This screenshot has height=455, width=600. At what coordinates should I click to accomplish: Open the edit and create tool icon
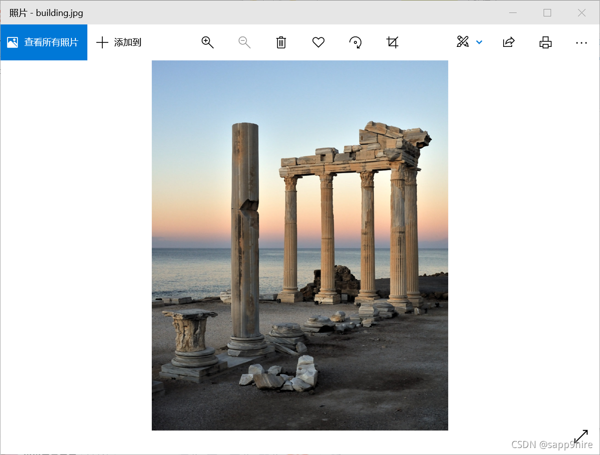click(463, 42)
